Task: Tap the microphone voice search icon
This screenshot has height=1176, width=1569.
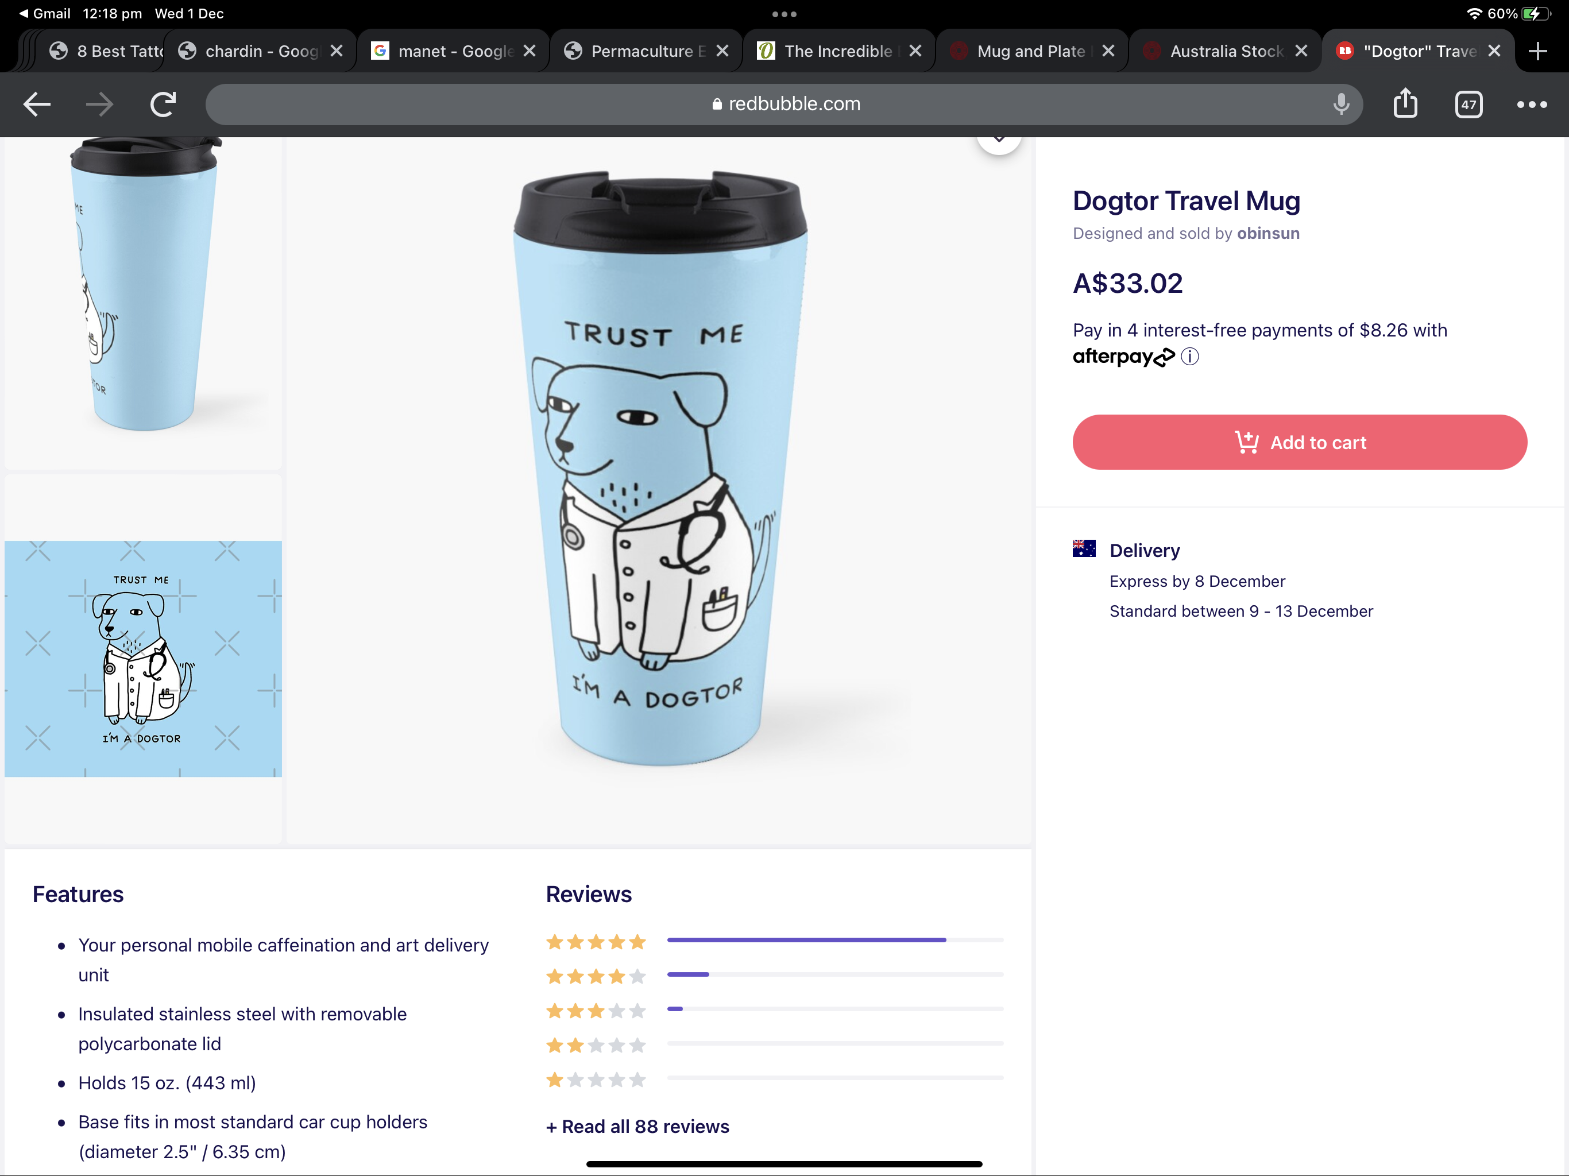Action: [x=1340, y=105]
